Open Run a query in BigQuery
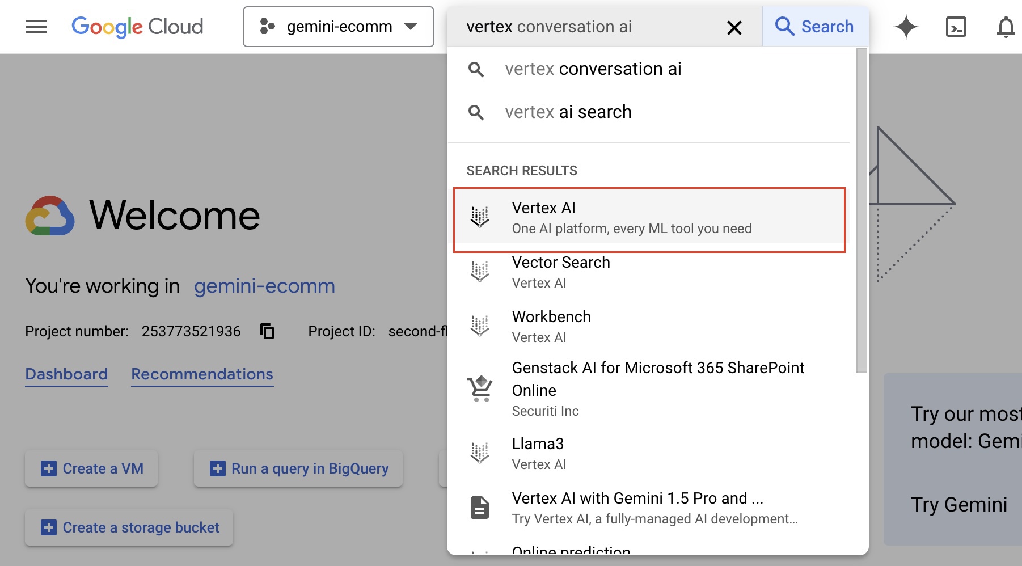The height and width of the screenshot is (566, 1022). pos(298,468)
